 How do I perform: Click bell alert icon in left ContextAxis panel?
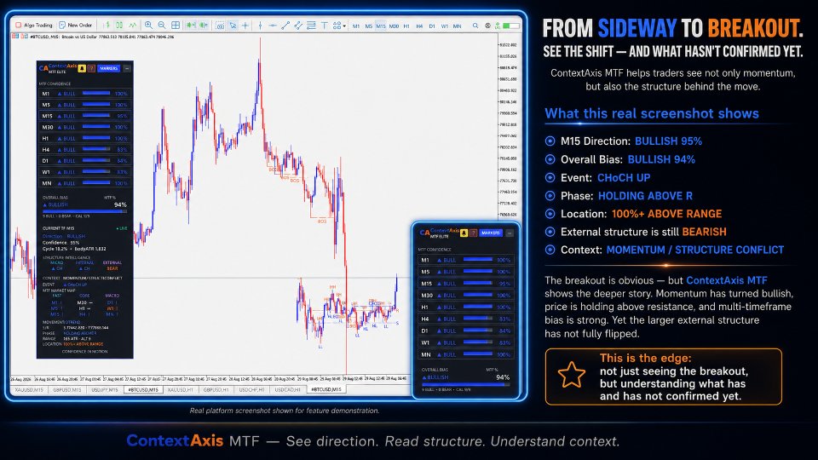82,68
